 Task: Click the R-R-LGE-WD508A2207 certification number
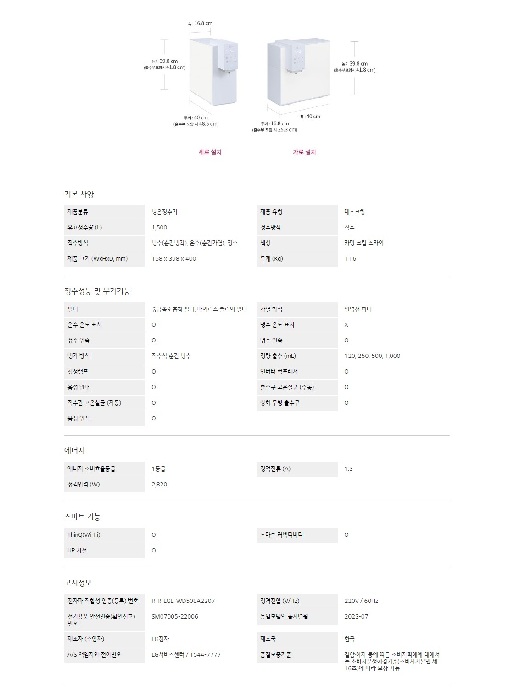(x=183, y=601)
